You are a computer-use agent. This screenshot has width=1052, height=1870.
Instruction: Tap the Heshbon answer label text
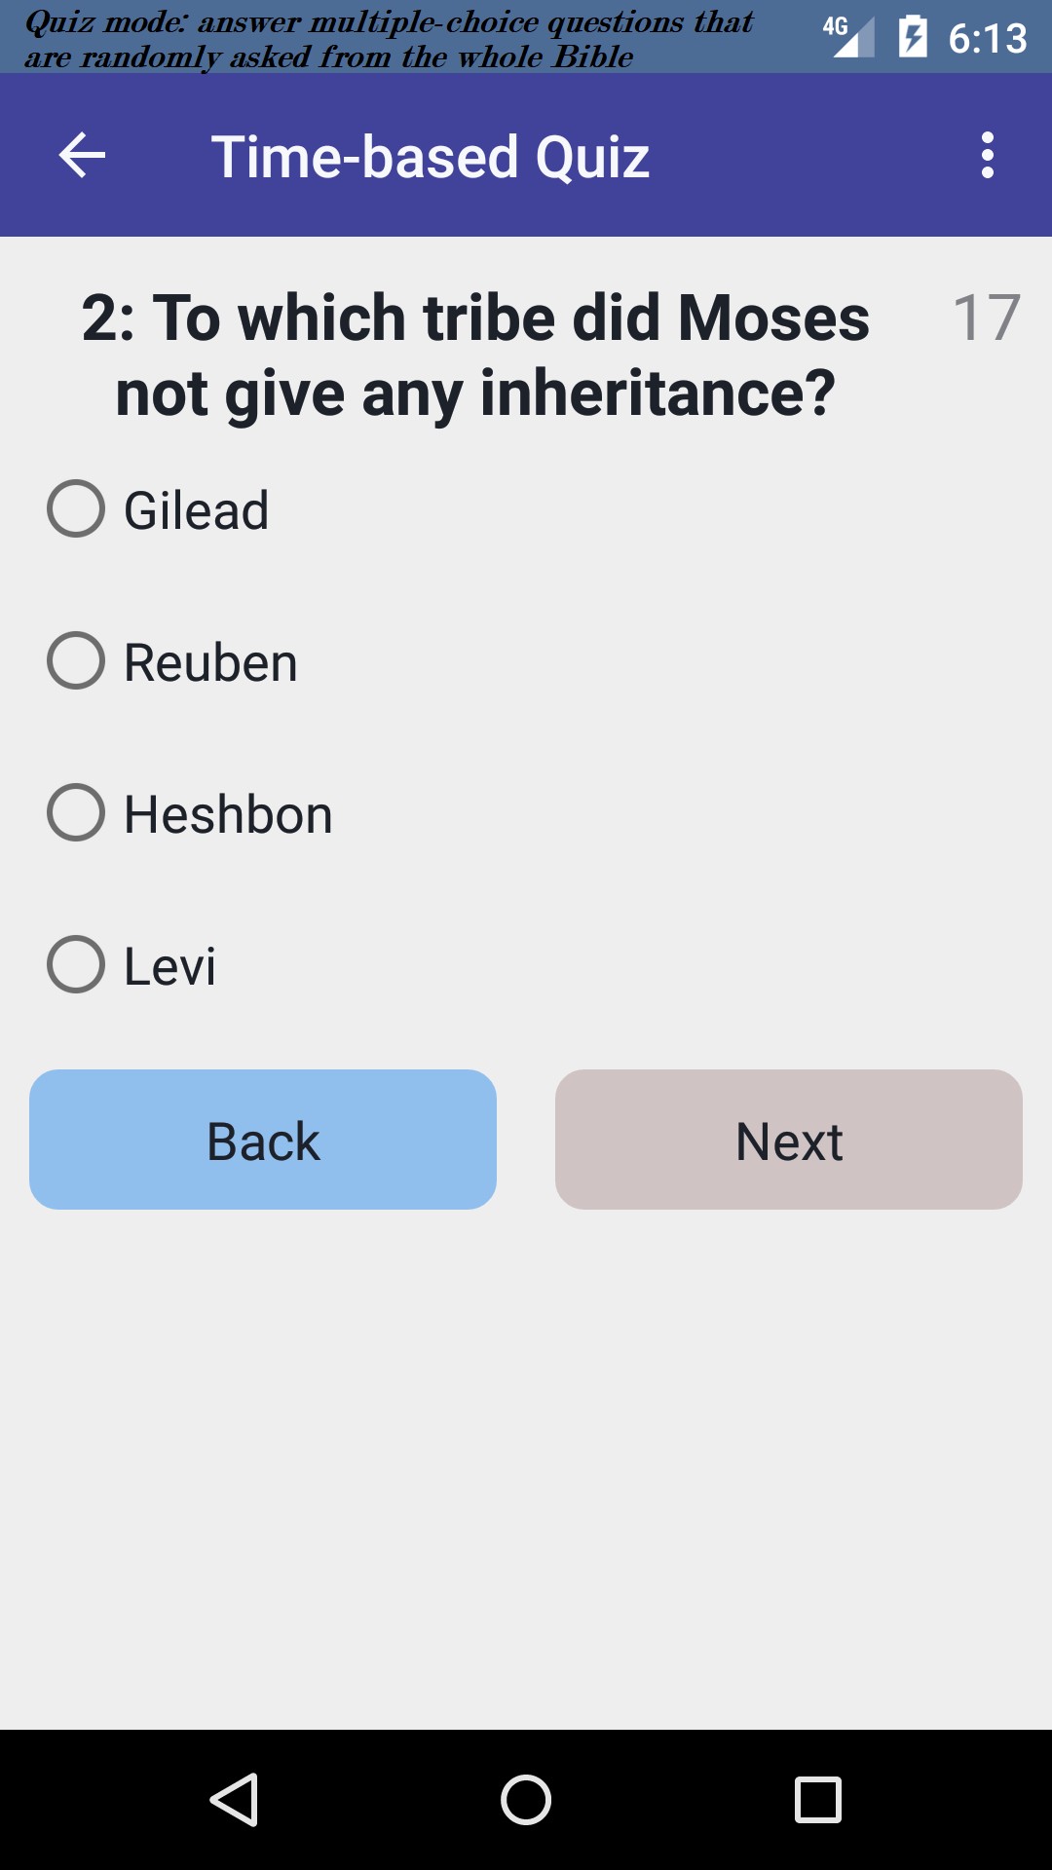[x=228, y=814]
